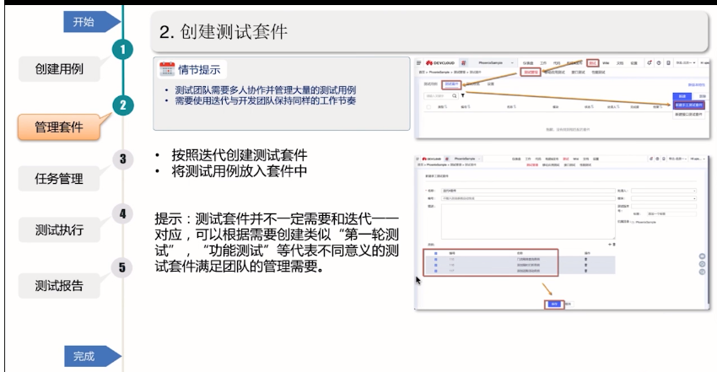Click the search magnifier icon in suite list
The image size is (717, 372).
click(x=454, y=96)
